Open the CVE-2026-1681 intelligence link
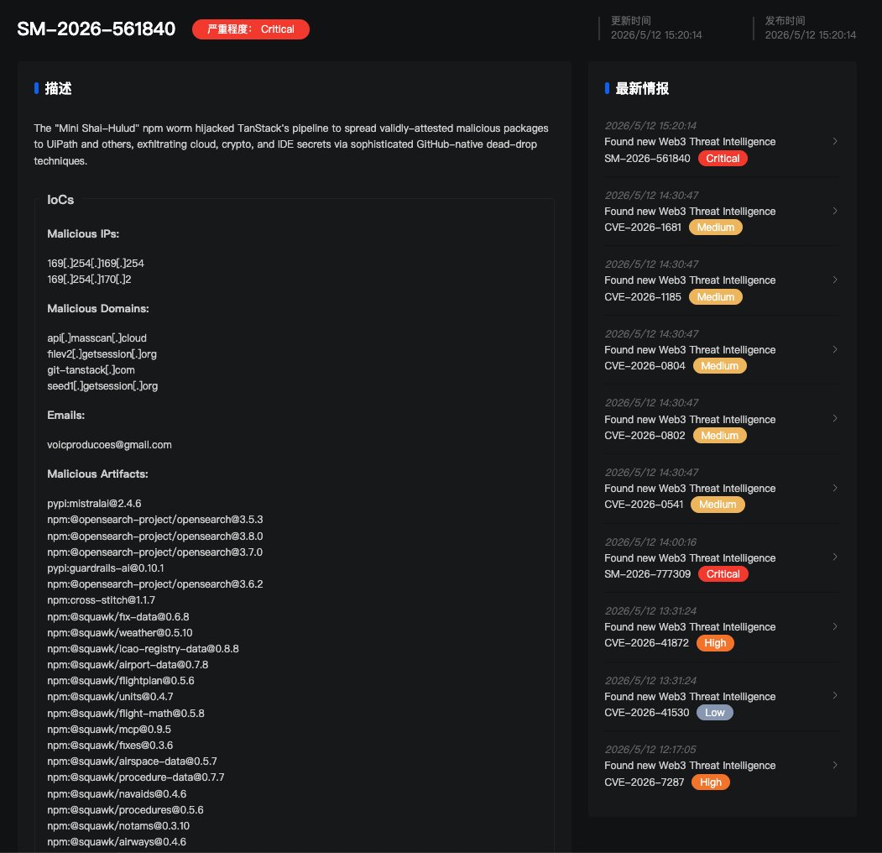 click(642, 228)
